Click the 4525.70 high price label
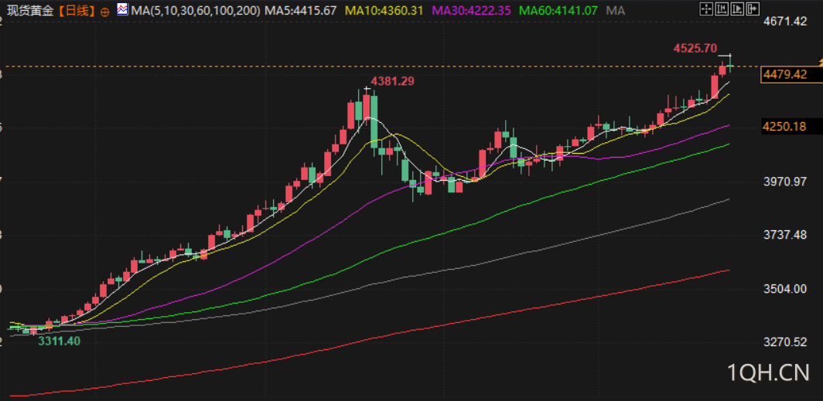The height and width of the screenshot is (401, 823). [x=695, y=48]
